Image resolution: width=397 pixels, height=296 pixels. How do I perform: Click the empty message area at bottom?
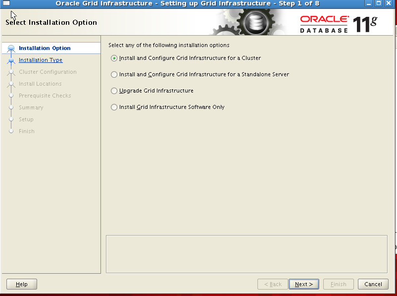coord(247,254)
